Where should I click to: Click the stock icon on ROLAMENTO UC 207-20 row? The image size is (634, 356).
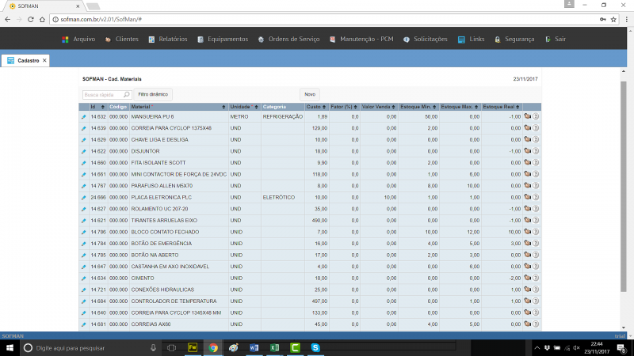(528, 209)
